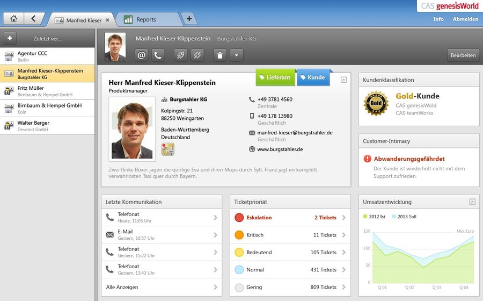Screen dimensions: 483x301
Task: Click the manfred-kieser@burgstrahler.de email address
Action: point(295,133)
